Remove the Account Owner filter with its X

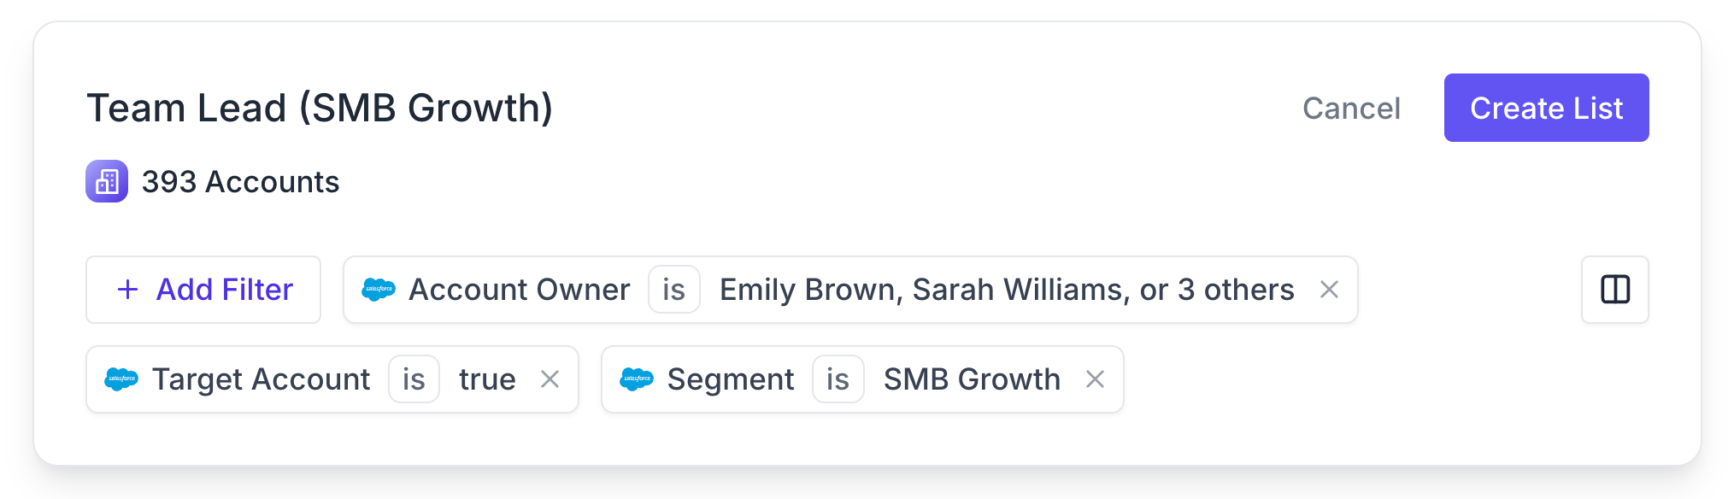point(1330,290)
